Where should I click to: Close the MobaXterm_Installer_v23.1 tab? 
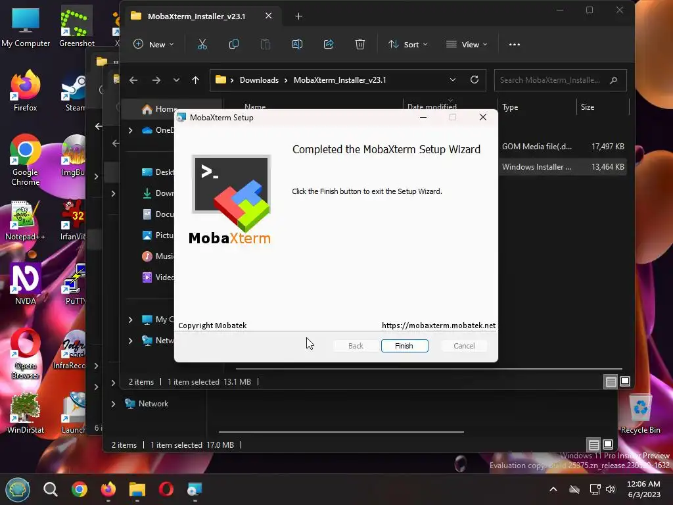(268, 16)
